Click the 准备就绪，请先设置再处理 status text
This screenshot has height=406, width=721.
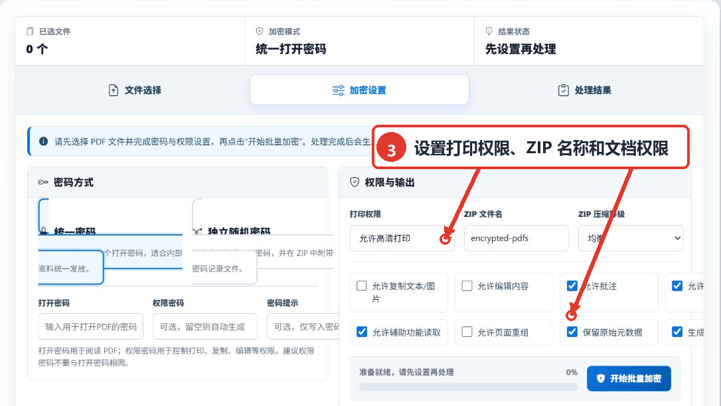406,372
